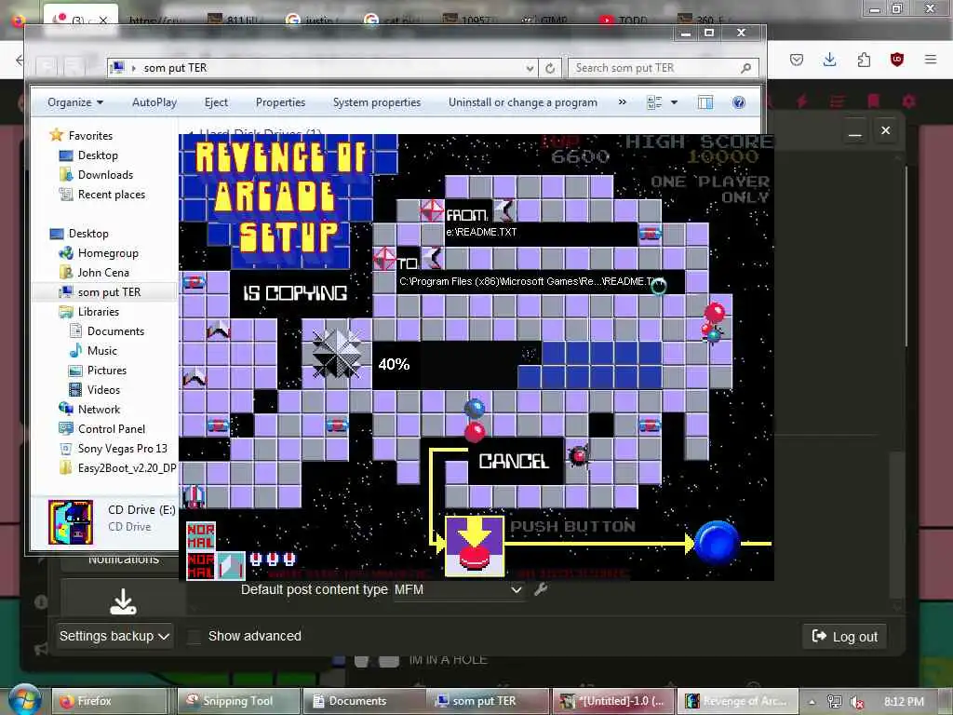Click the uBlock Origin shield icon

click(x=897, y=59)
